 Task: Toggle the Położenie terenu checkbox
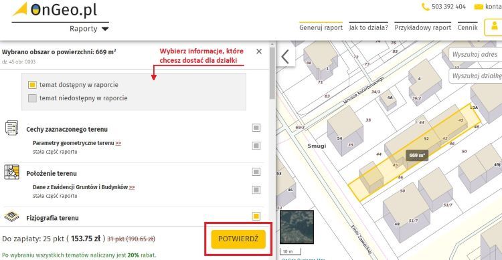pos(256,172)
